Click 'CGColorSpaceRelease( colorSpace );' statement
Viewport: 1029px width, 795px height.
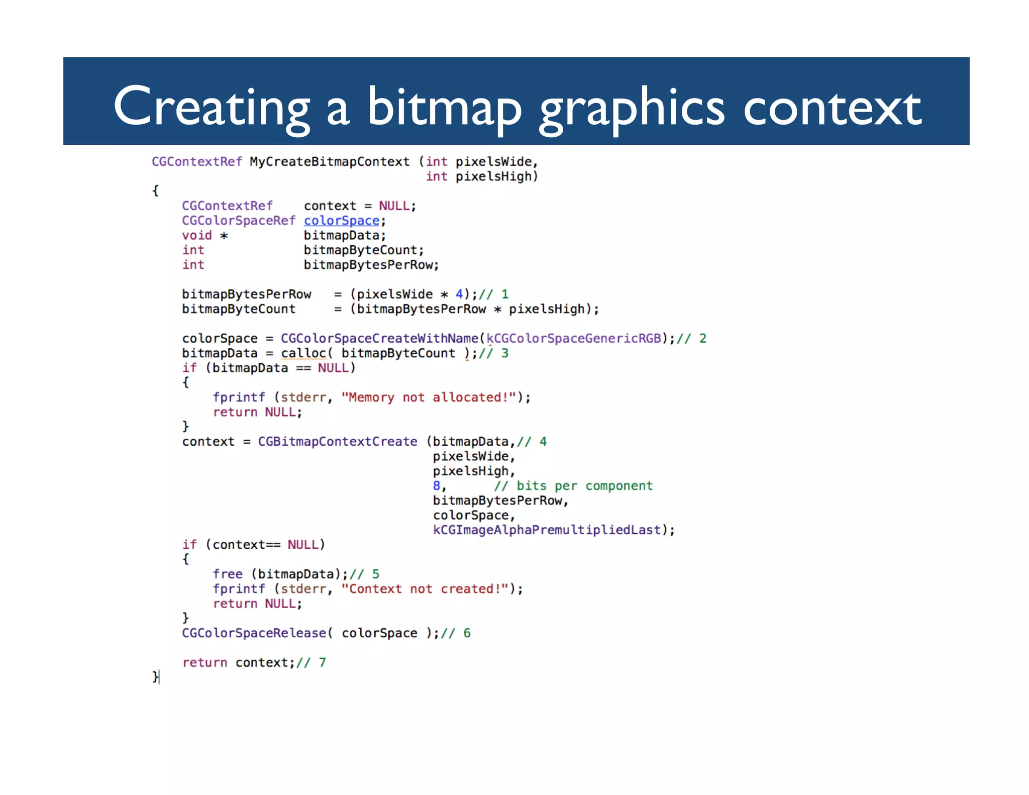pyautogui.click(x=311, y=633)
